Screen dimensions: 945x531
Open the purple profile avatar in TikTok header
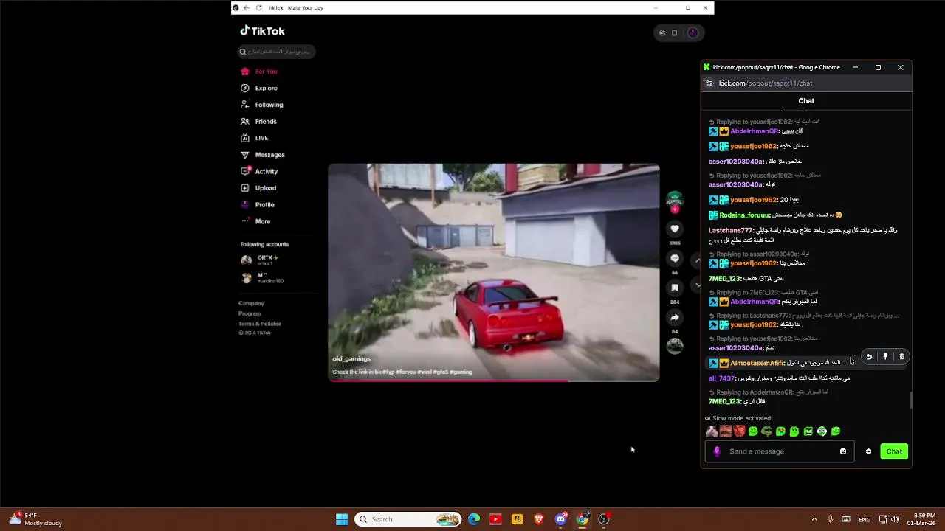pos(693,32)
